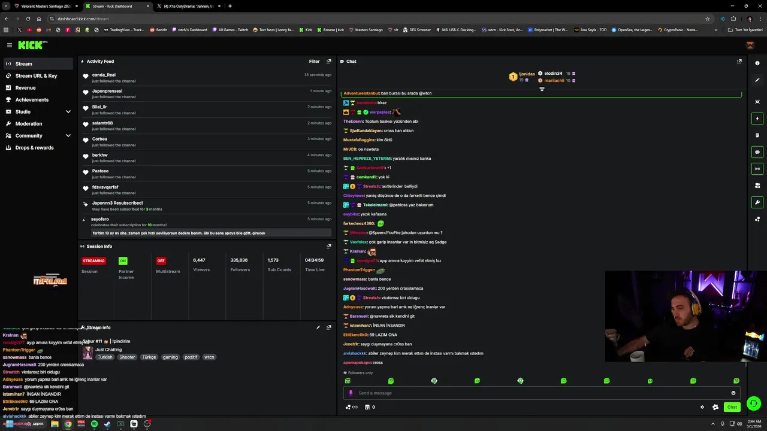Toggle the chat bubble panel in right sidebar
This screenshot has height=431, width=767.
coord(757,152)
